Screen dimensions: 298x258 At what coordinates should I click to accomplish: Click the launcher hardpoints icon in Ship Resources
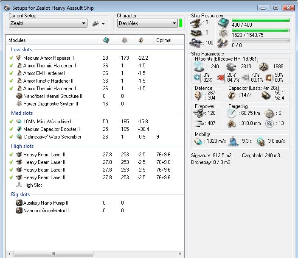pos(196,33)
